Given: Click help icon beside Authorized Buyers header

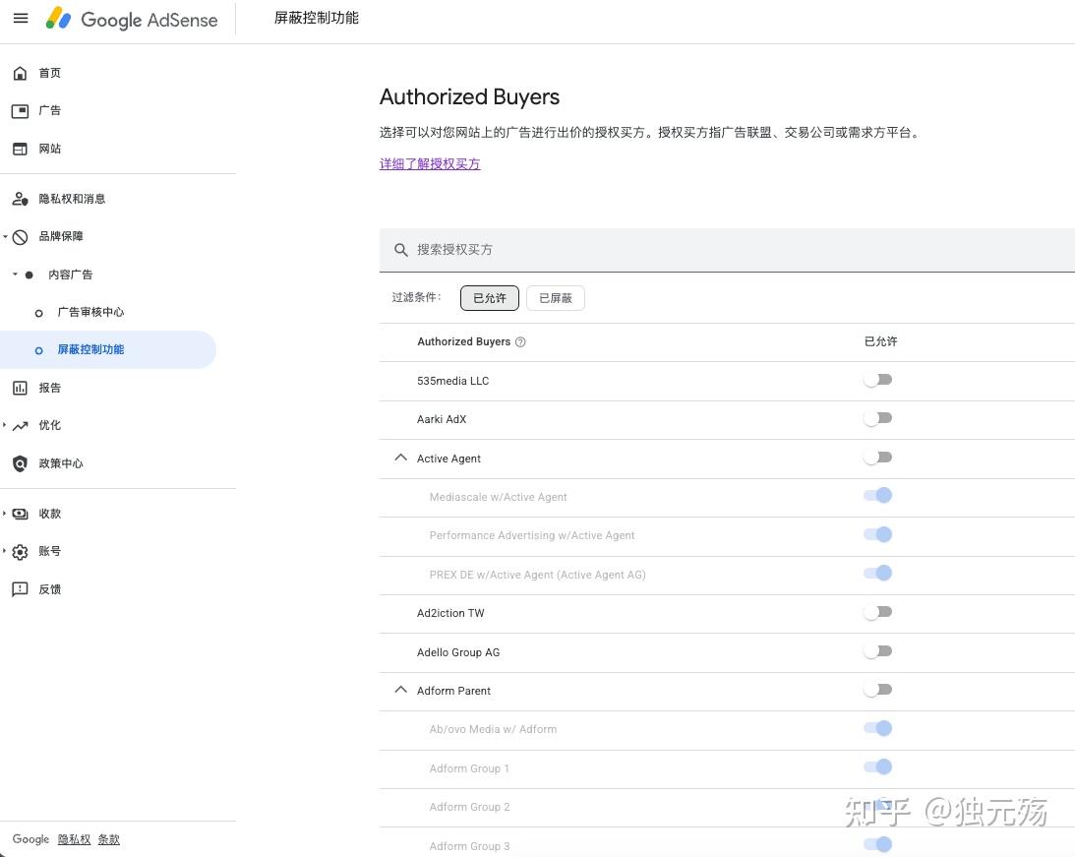Looking at the screenshot, I should (x=521, y=342).
